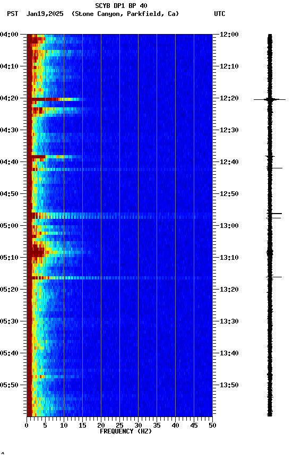Click the '04:20' PST time label
Screen dimensions: 293x459
click(x=9, y=98)
